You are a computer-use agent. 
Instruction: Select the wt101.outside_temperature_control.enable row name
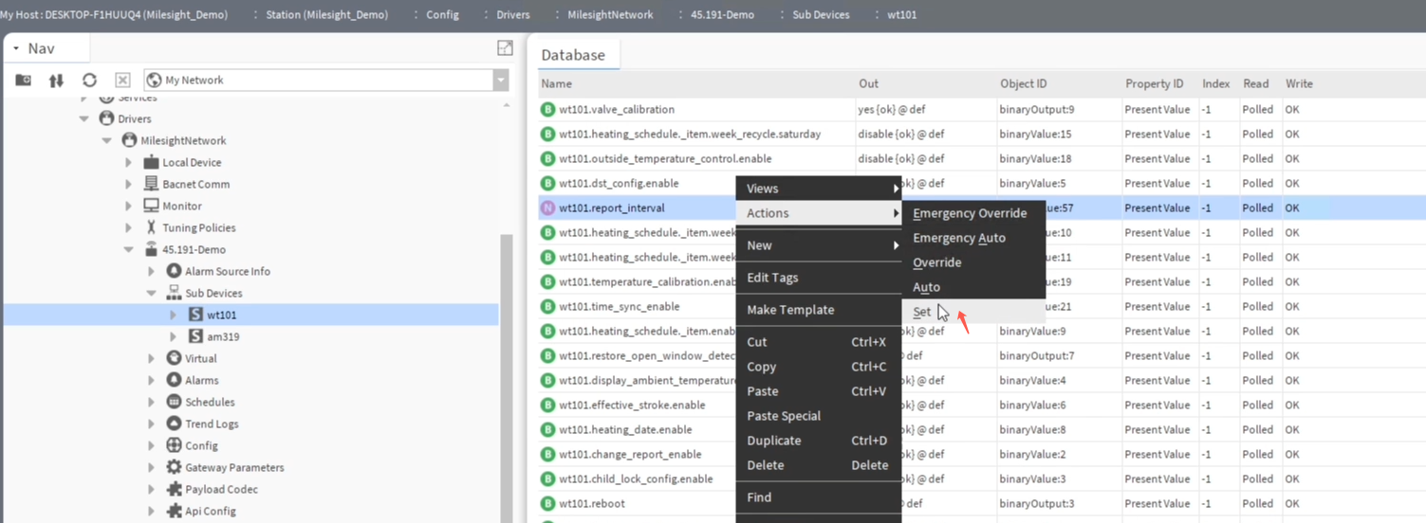click(665, 158)
